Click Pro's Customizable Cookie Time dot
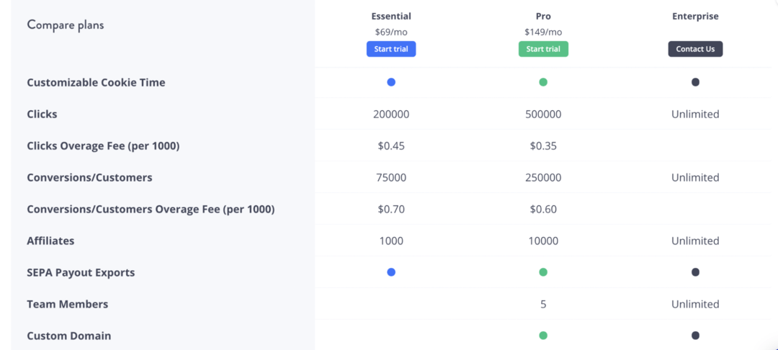Viewport: 778px width, 350px height. 543,82
